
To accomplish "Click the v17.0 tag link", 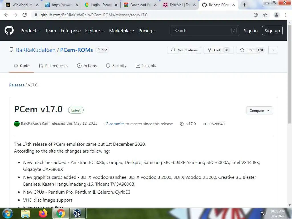I will coord(191,124).
